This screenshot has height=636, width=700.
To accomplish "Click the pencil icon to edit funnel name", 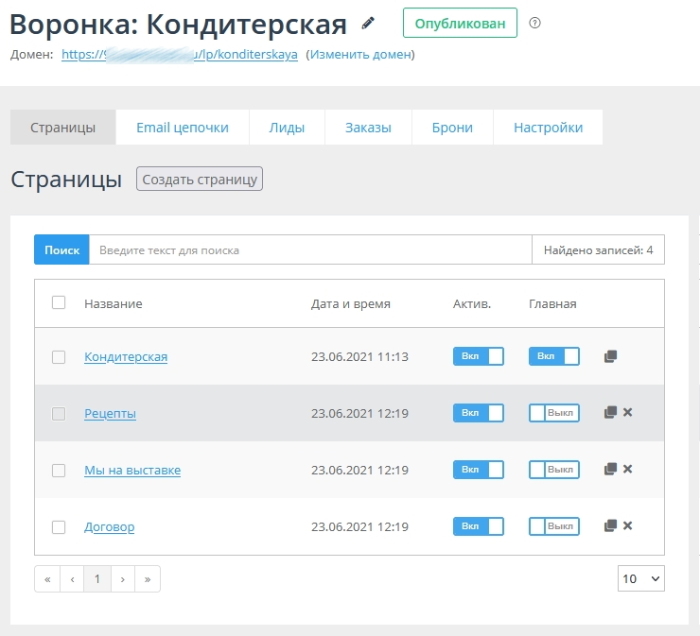I will pos(368,23).
